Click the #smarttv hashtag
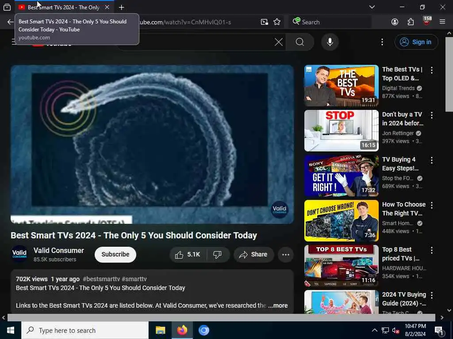Viewport: 453px width, 339px height. [x=134, y=279]
